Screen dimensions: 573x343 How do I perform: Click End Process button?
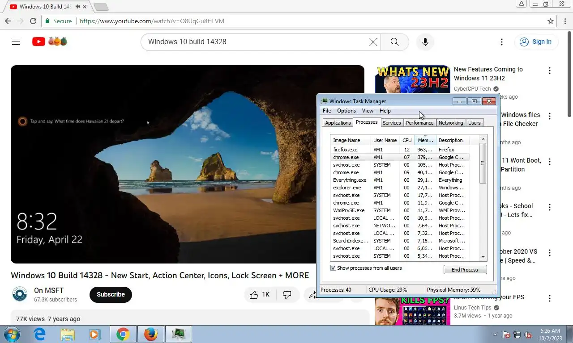[465, 270]
